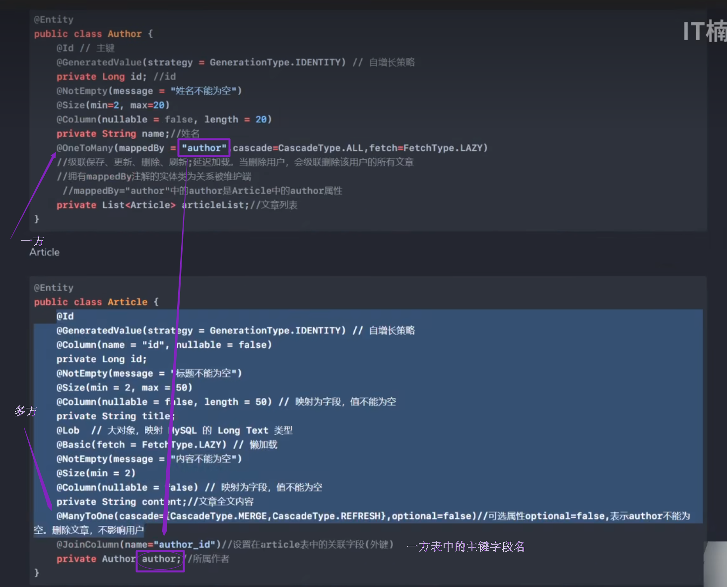Image resolution: width=727 pixels, height=587 pixels.
Task: Select the "private Long id; //id" line
Action: click(x=116, y=76)
